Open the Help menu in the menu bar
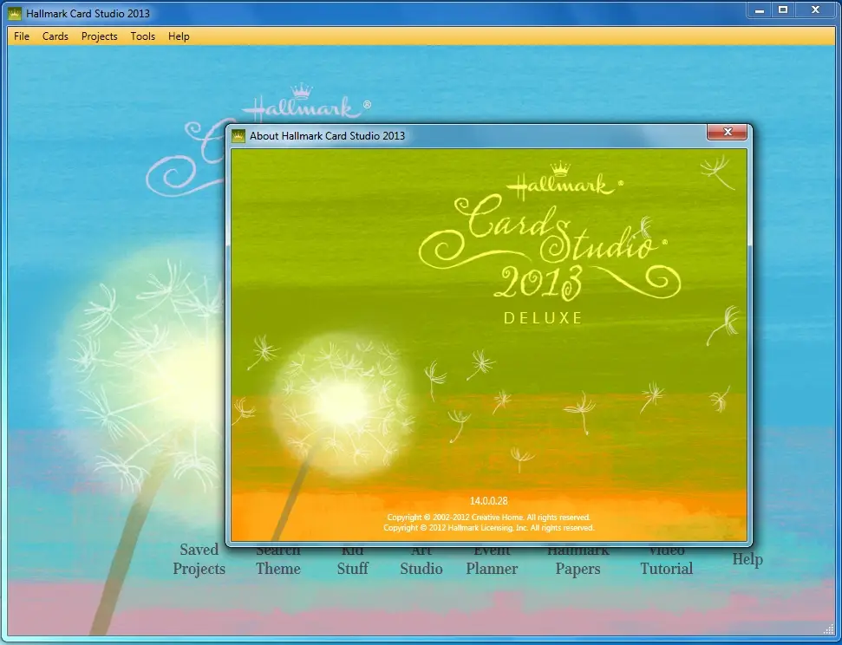Image resolution: width=842 pixels, height=645 pixels. coord(179,36)
